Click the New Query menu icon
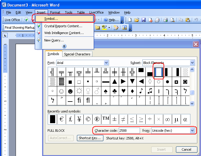 39,40
